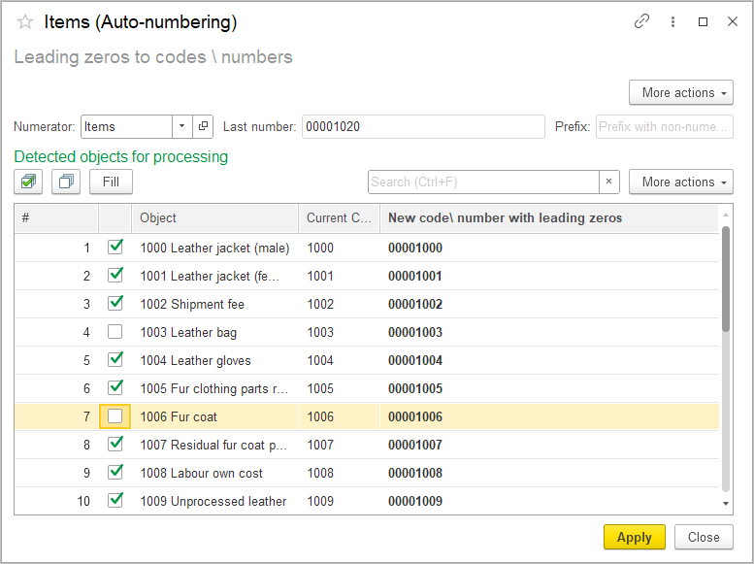Clear the search box with X icon
Viewport: 754px width, 564px height.
(608, 182)
